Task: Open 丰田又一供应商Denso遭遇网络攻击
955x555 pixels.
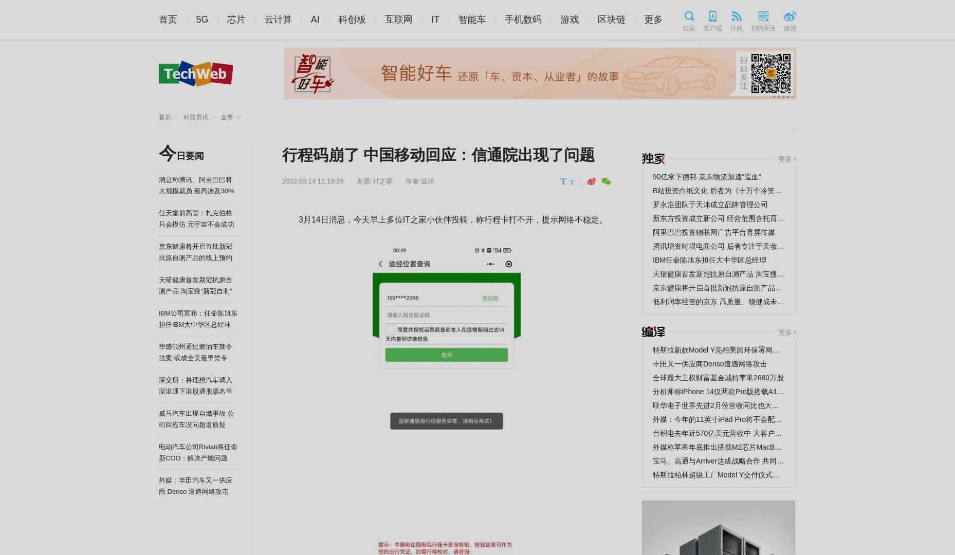Action: click(x=710, y=364)
